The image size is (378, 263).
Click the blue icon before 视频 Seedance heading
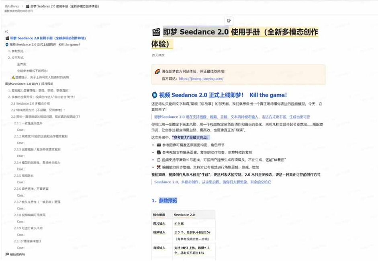155,95
